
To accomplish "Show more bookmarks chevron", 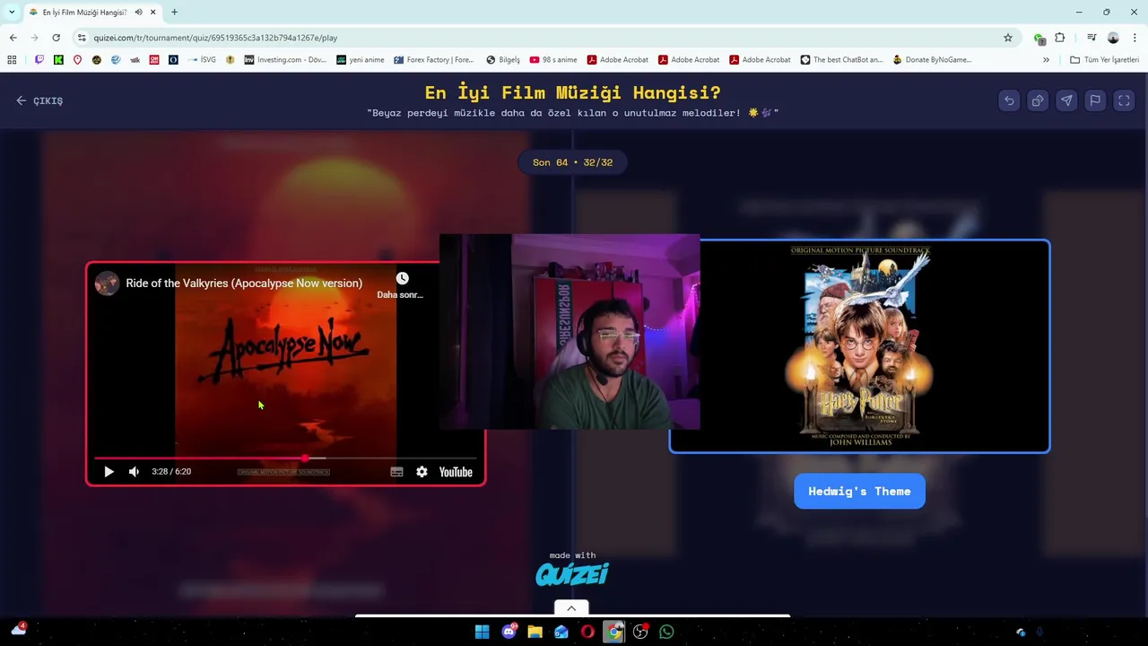I will (1046, 60).
